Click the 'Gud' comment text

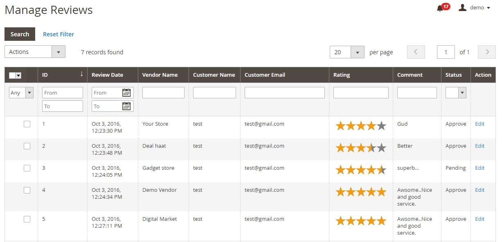402,124
